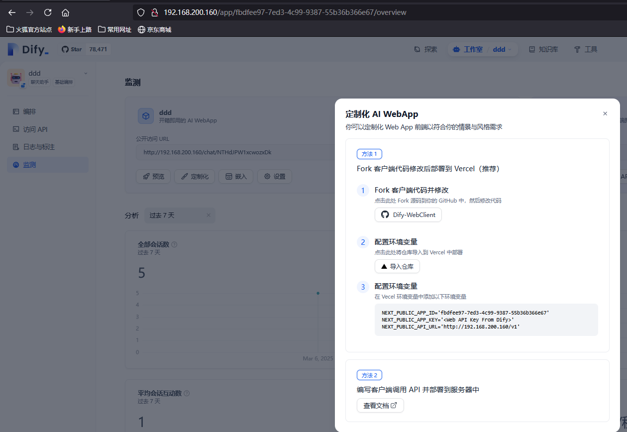Click help icon beside 全部会话数
The image size is (627, 432).
pyautogui.click(x=174, y=244)
